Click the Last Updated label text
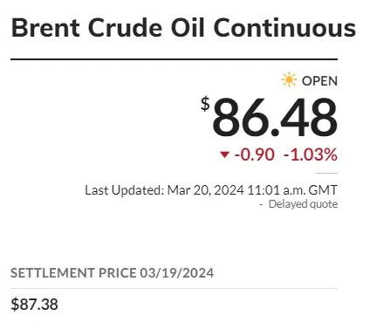The width and height of the screenshot is (370, 336). pos(125,190)
